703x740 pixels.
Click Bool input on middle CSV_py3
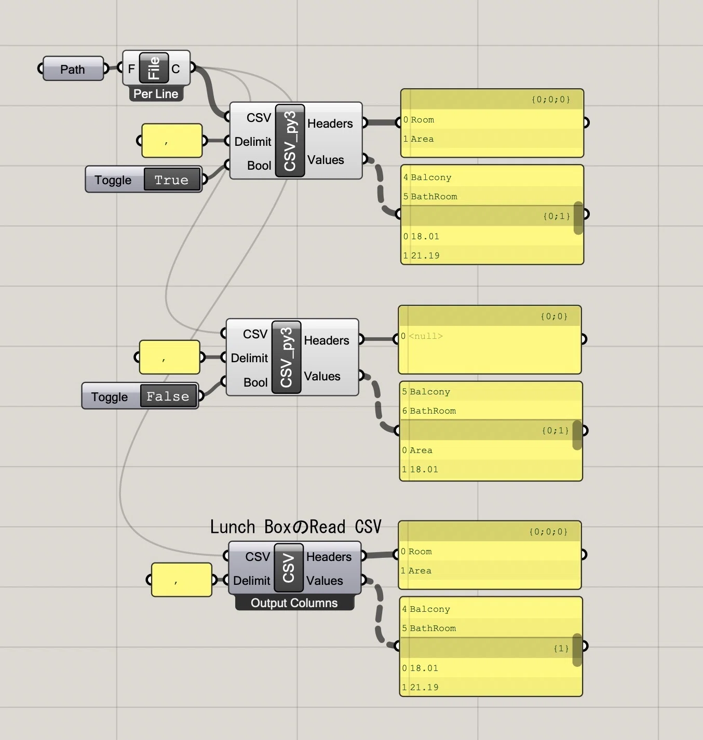tap(255, 382)
